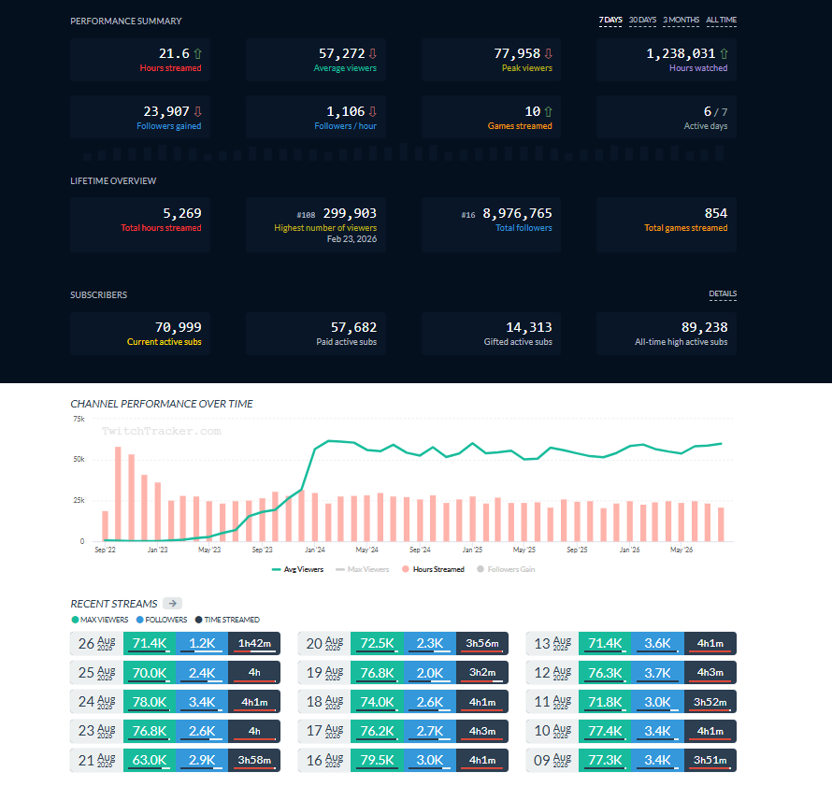Open the 16 Aug stream row

pos(403,760)
